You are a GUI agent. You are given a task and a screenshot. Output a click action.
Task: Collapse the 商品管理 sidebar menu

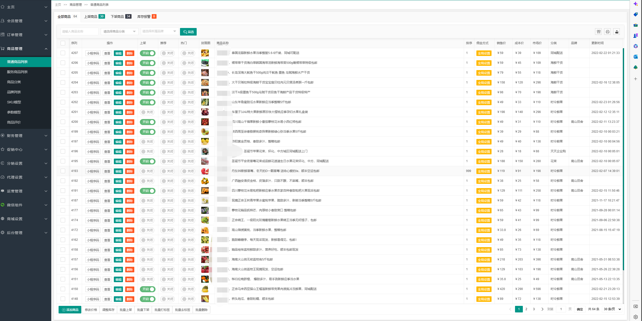25,48
